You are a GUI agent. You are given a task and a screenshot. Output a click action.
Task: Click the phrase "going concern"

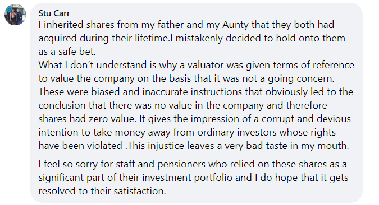click(x=300, y=78)
